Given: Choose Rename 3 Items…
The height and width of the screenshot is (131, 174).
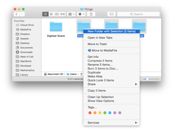Looking at the screenshot, I should 111,65.
